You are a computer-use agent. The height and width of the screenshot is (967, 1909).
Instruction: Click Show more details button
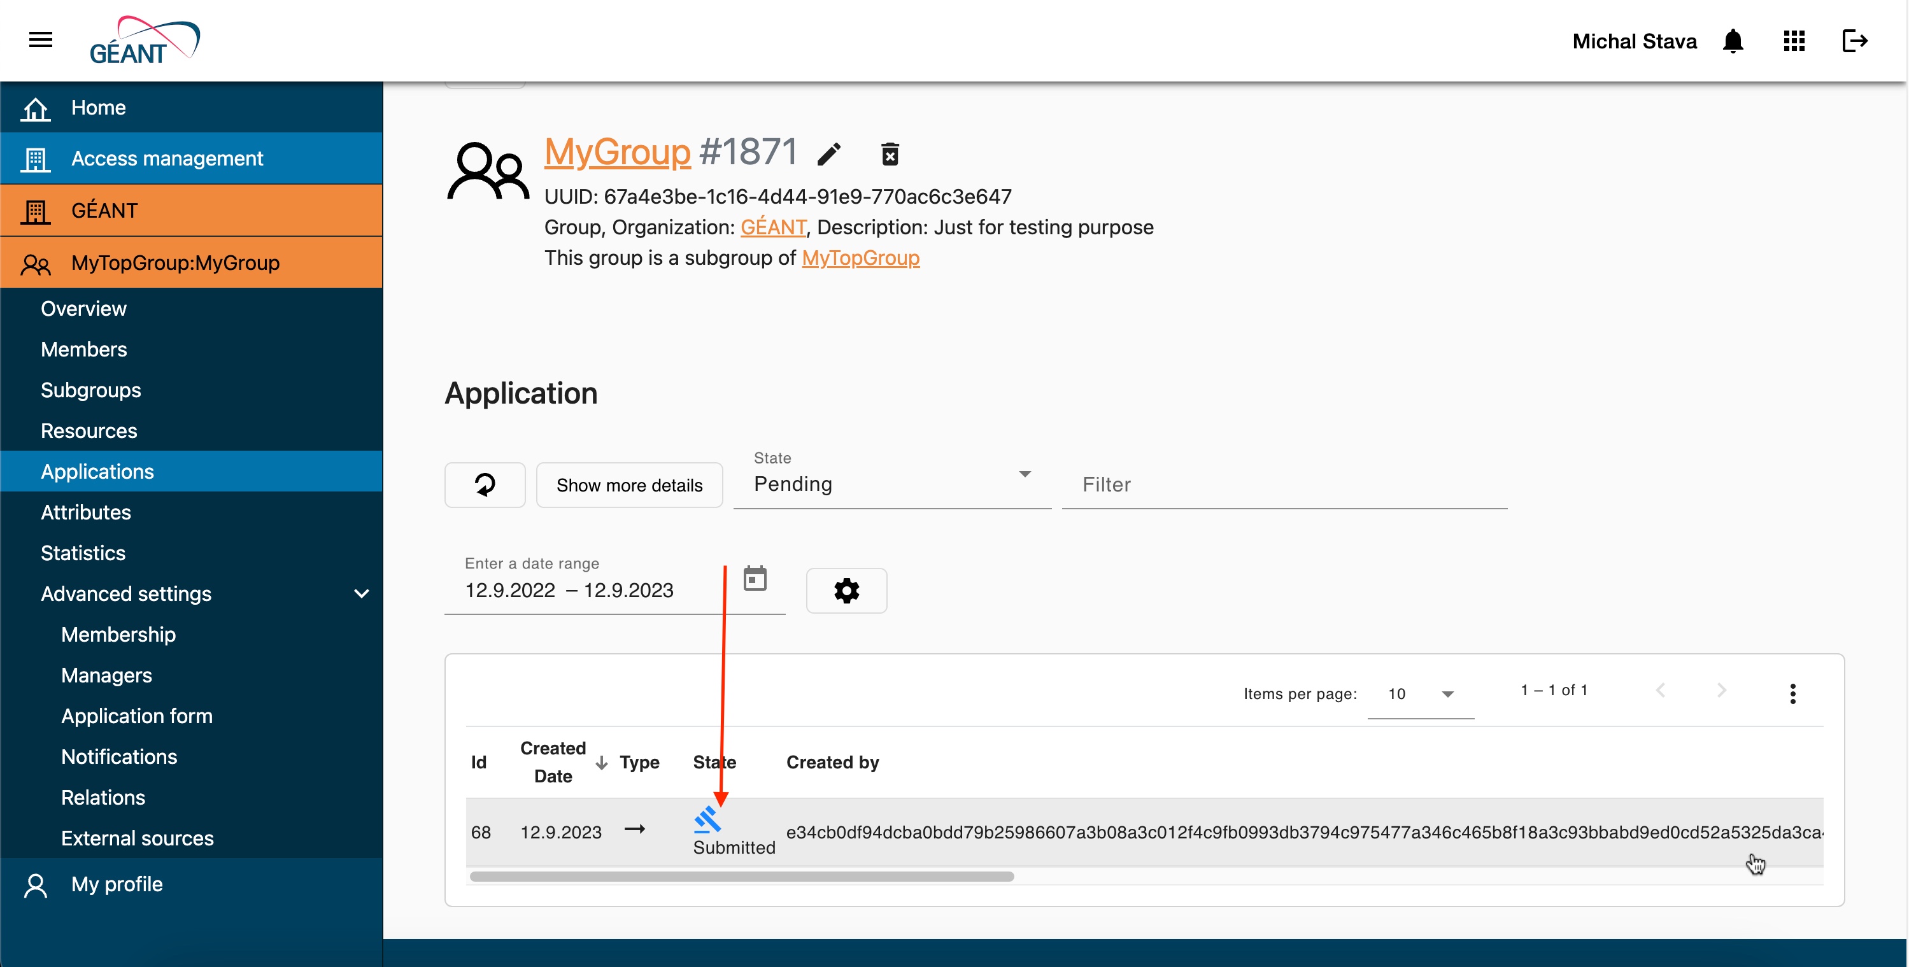[x=629, y=484]
